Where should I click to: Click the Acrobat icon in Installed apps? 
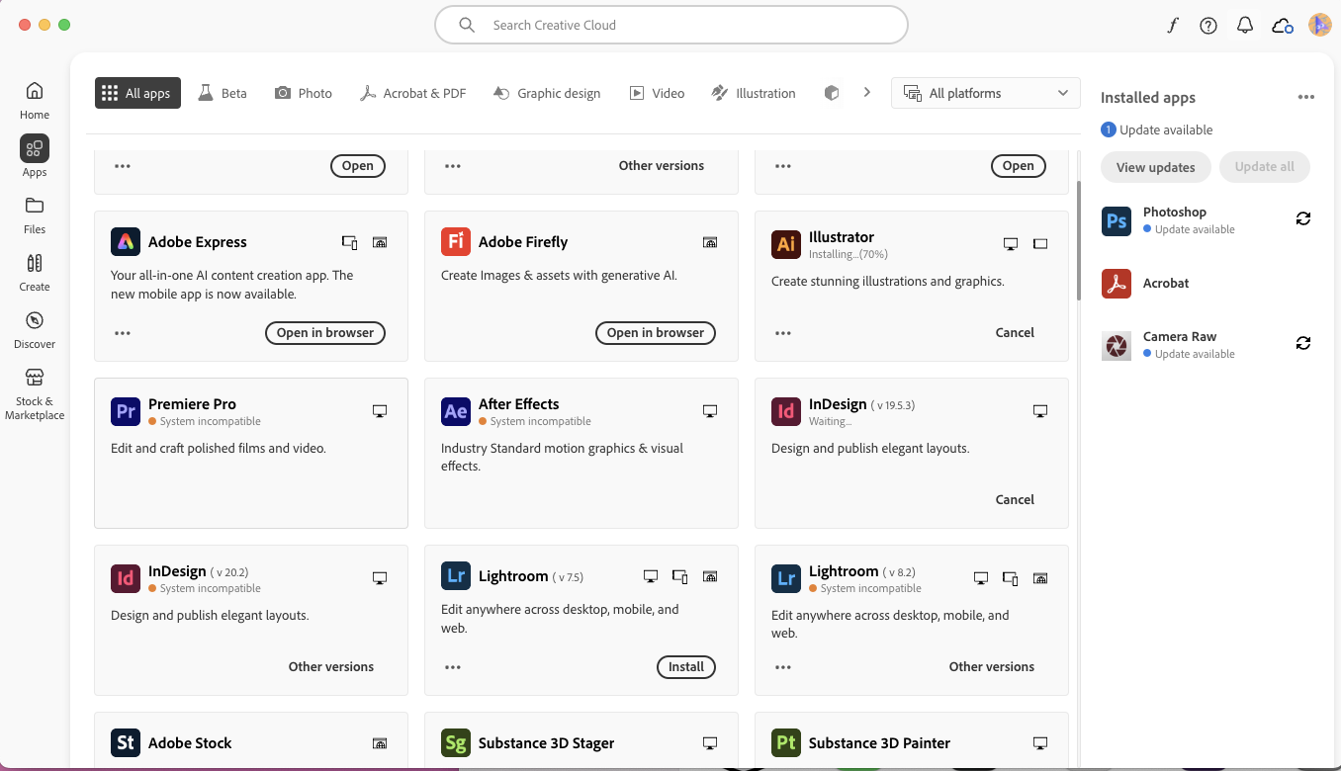click(x=1117, y=283)
